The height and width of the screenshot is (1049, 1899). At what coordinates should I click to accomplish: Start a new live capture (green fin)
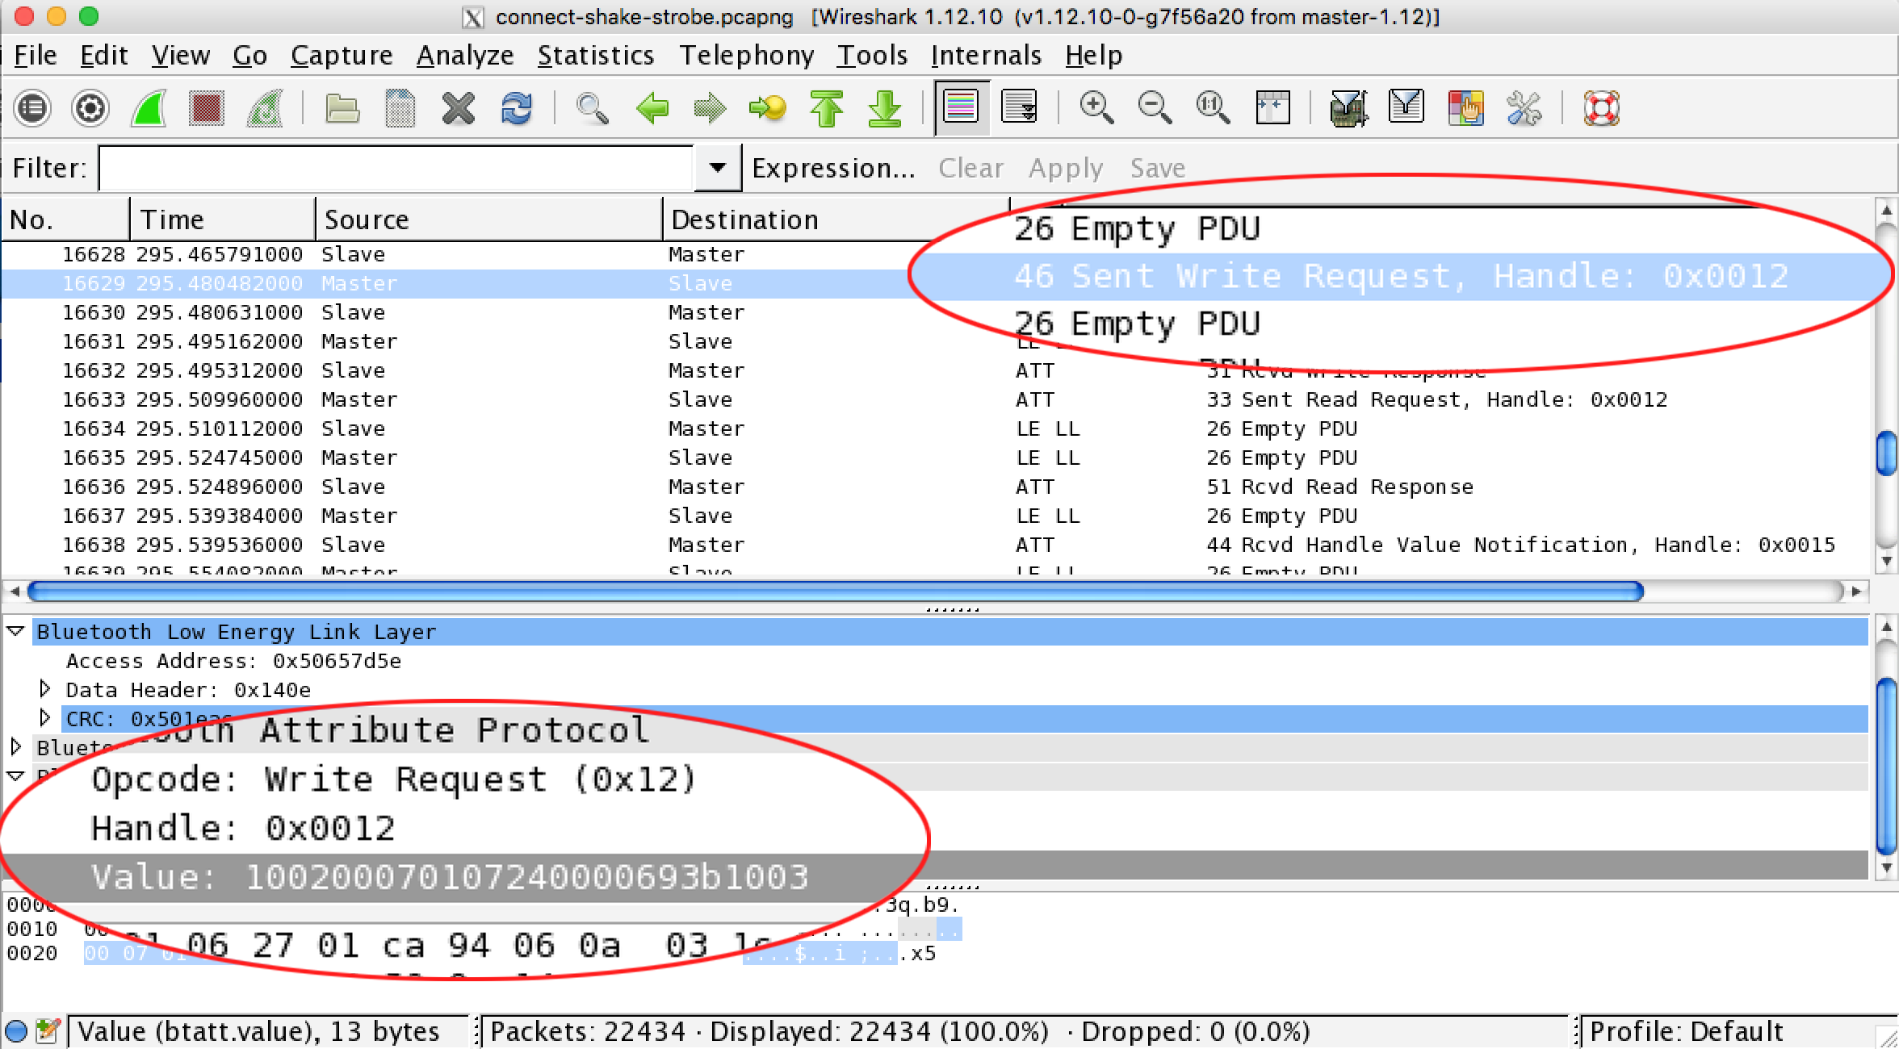pos(149,108)
